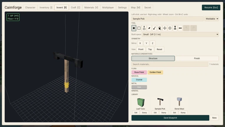This screenshot has width=225, height=127.
Task: Select the pillar stamp tool
Action: click(x=175, y=28)
